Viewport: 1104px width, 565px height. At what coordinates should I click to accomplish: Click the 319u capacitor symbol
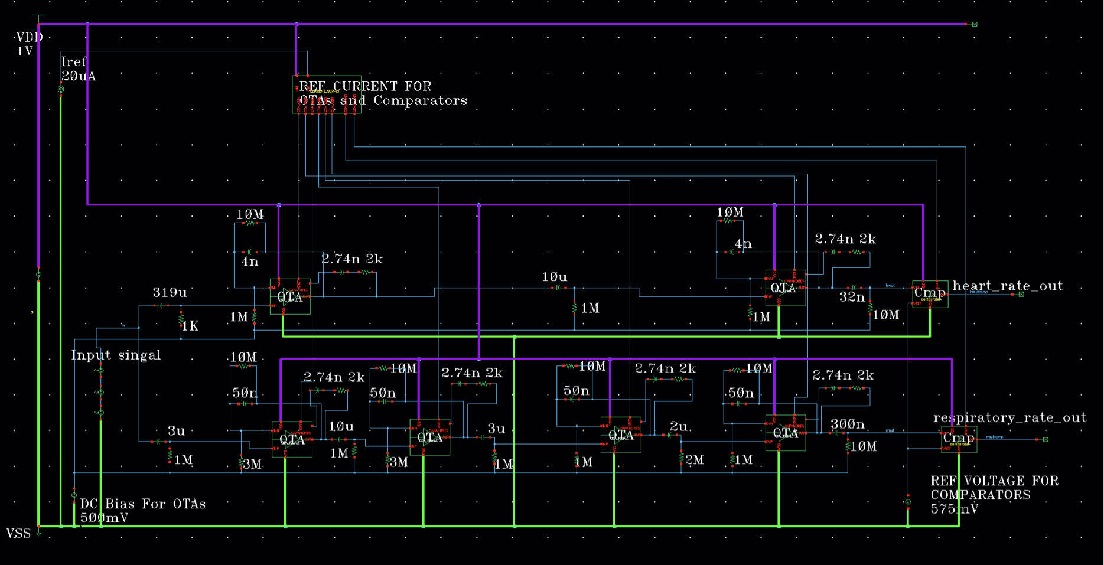coord(159,305)
